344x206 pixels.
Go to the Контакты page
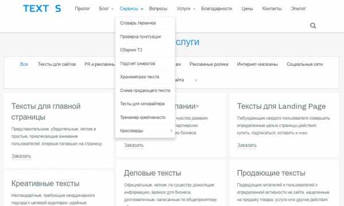[x=272, y=9]
